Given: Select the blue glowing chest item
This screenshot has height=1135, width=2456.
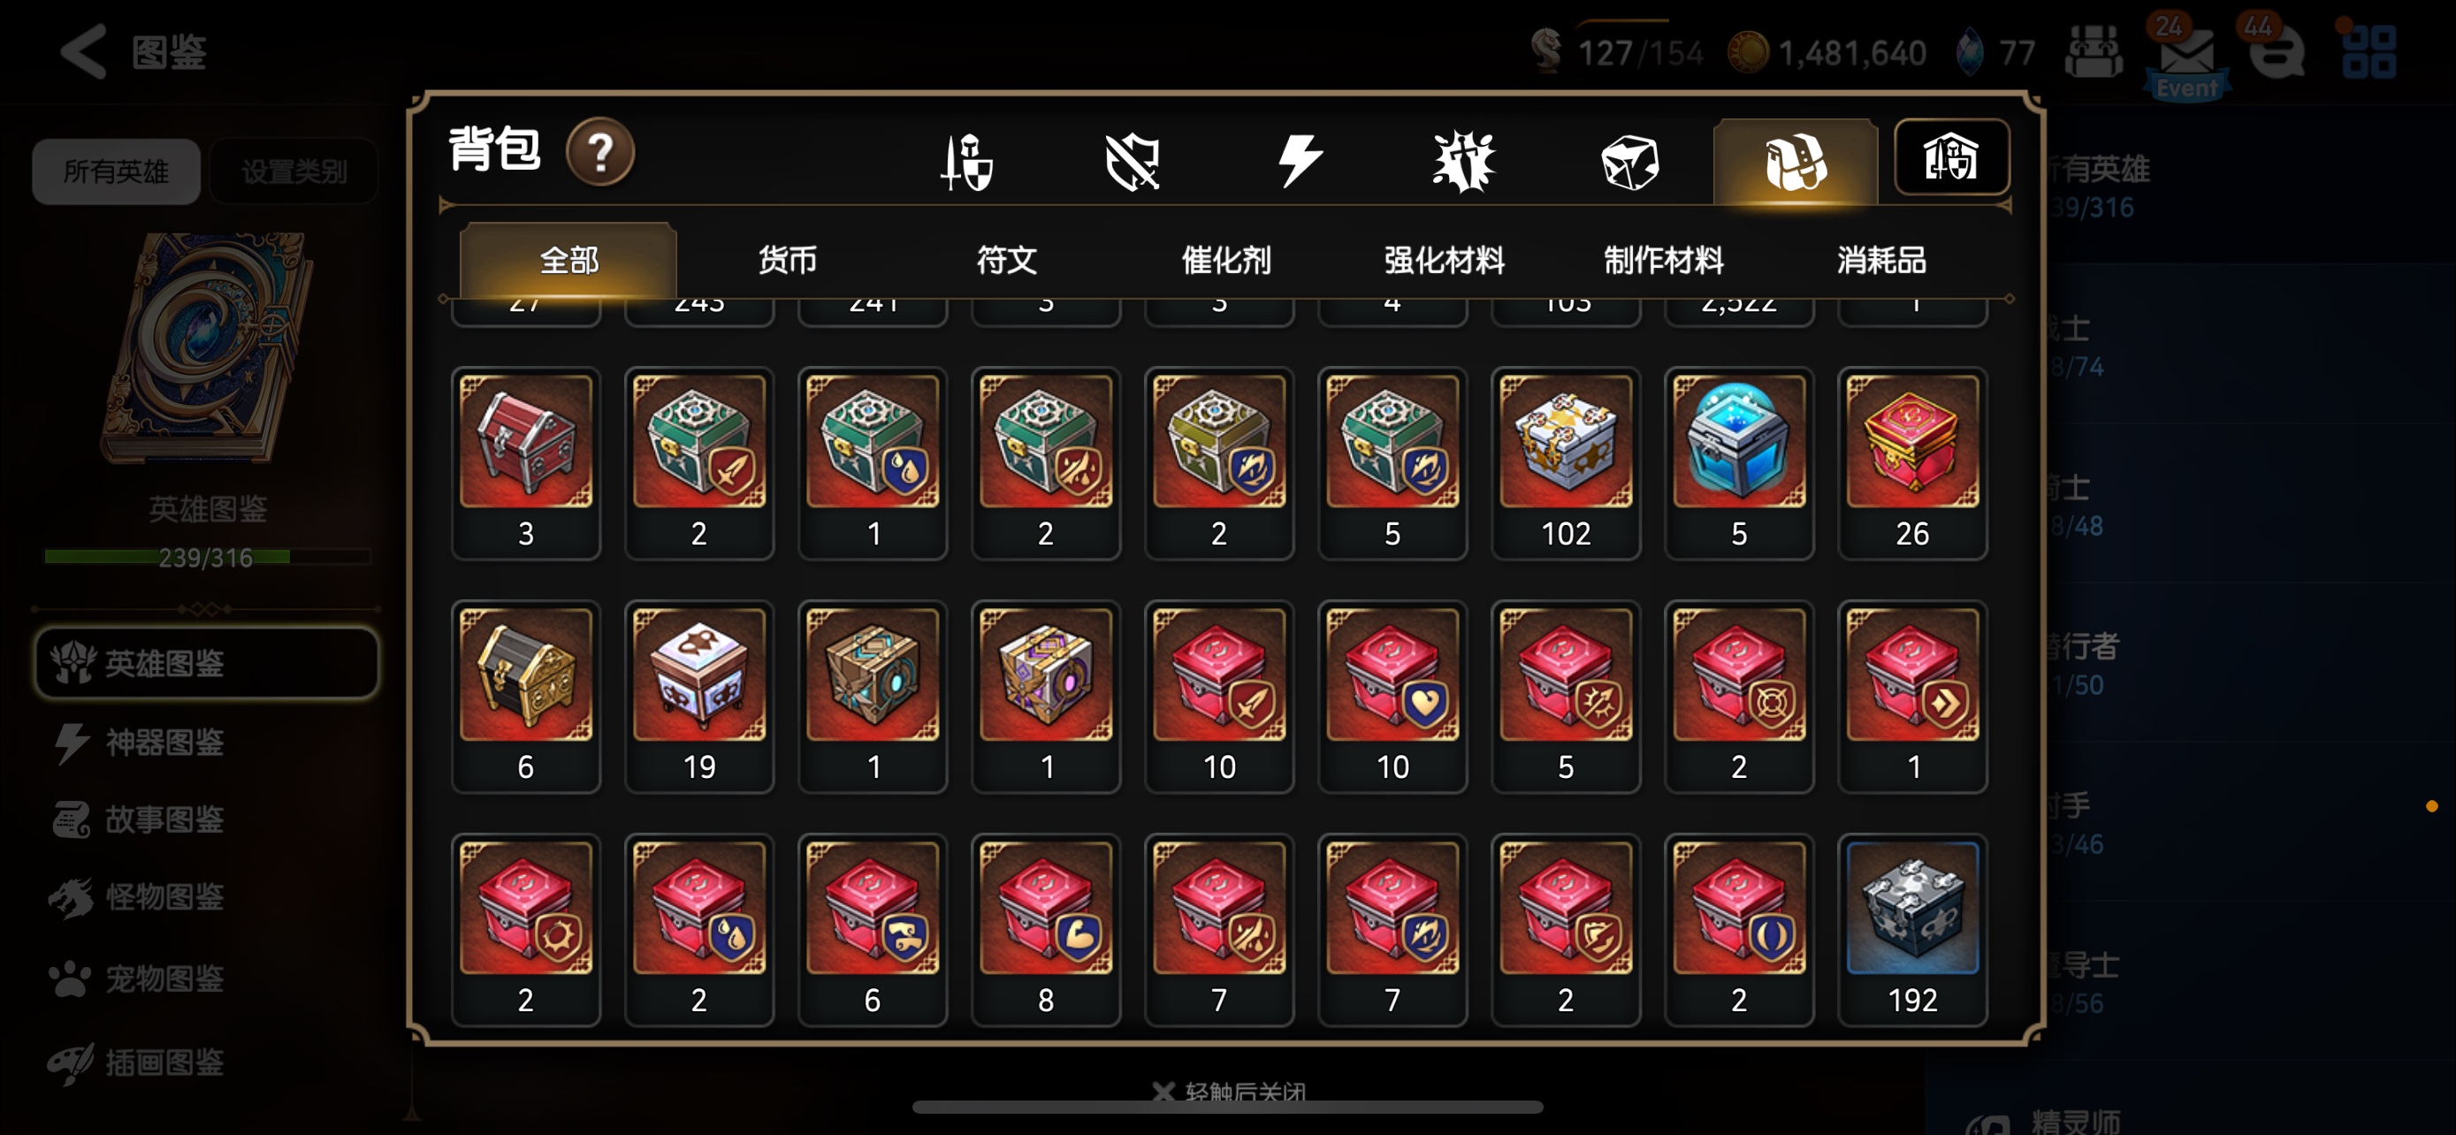Looking at the screenshot, I should coord(1738,463).
